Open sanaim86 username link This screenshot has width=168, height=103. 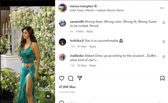(77, 22)
